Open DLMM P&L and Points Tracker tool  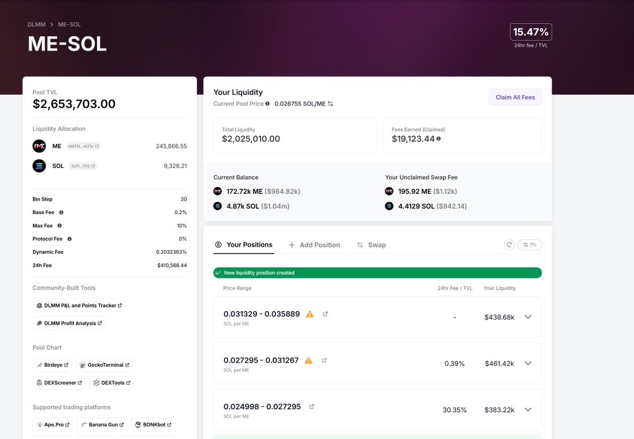click(79, 305)
